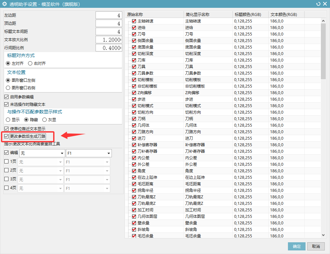Viewport: 330px width, 254px height.
Task: Open the 编辑 F1 function key dropdown
Action: pos(89,153)
